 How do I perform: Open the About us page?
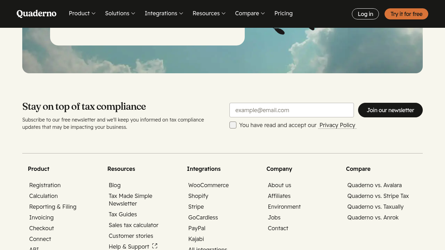pyautogui.click(x=280, y=185)
